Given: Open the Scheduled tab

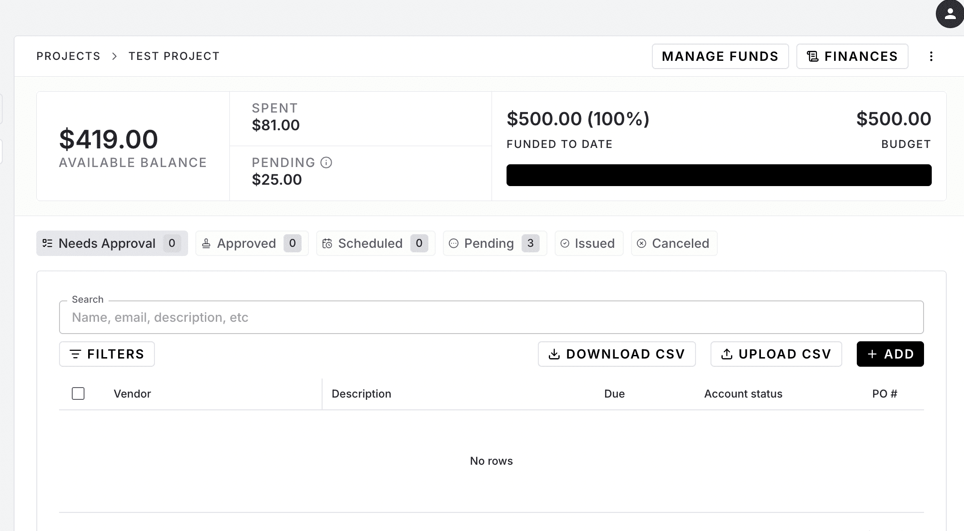Looking at the screenshot, I should pos(376,243).
